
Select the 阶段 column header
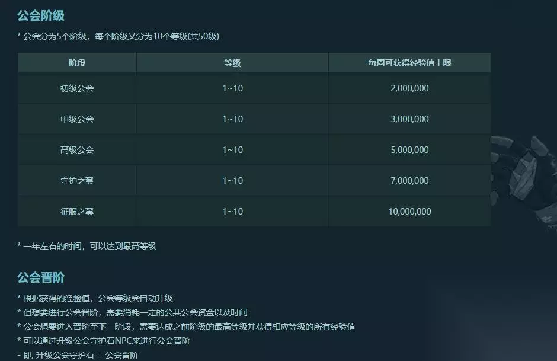click(77, 63)
